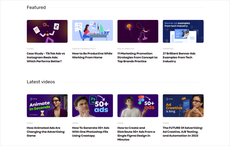Open the TikTok vs Instagram Reels thumbnail
The width and height of the screenshot is (230, 146).
[x=47, y=31]
